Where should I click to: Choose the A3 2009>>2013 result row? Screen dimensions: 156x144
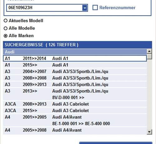[75, 85]
